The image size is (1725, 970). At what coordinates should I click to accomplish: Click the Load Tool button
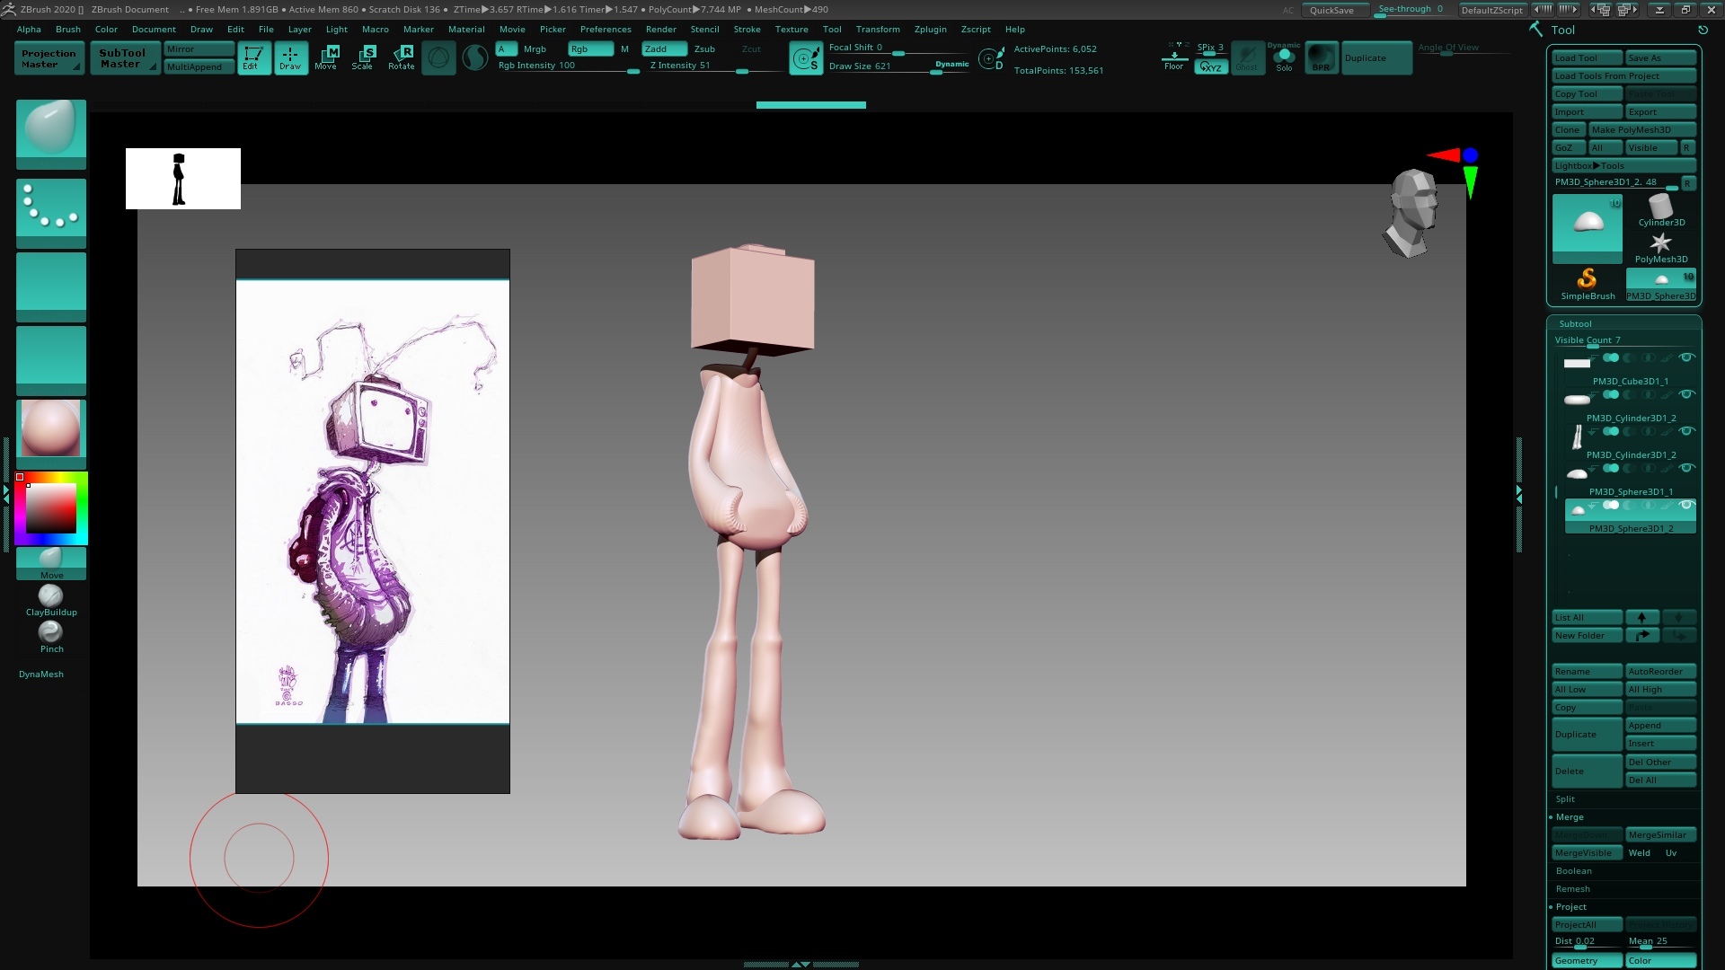[x=1587, y=58]
